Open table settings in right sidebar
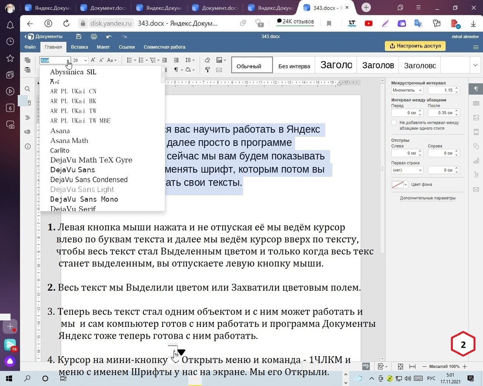 click(x=476, y=104)
